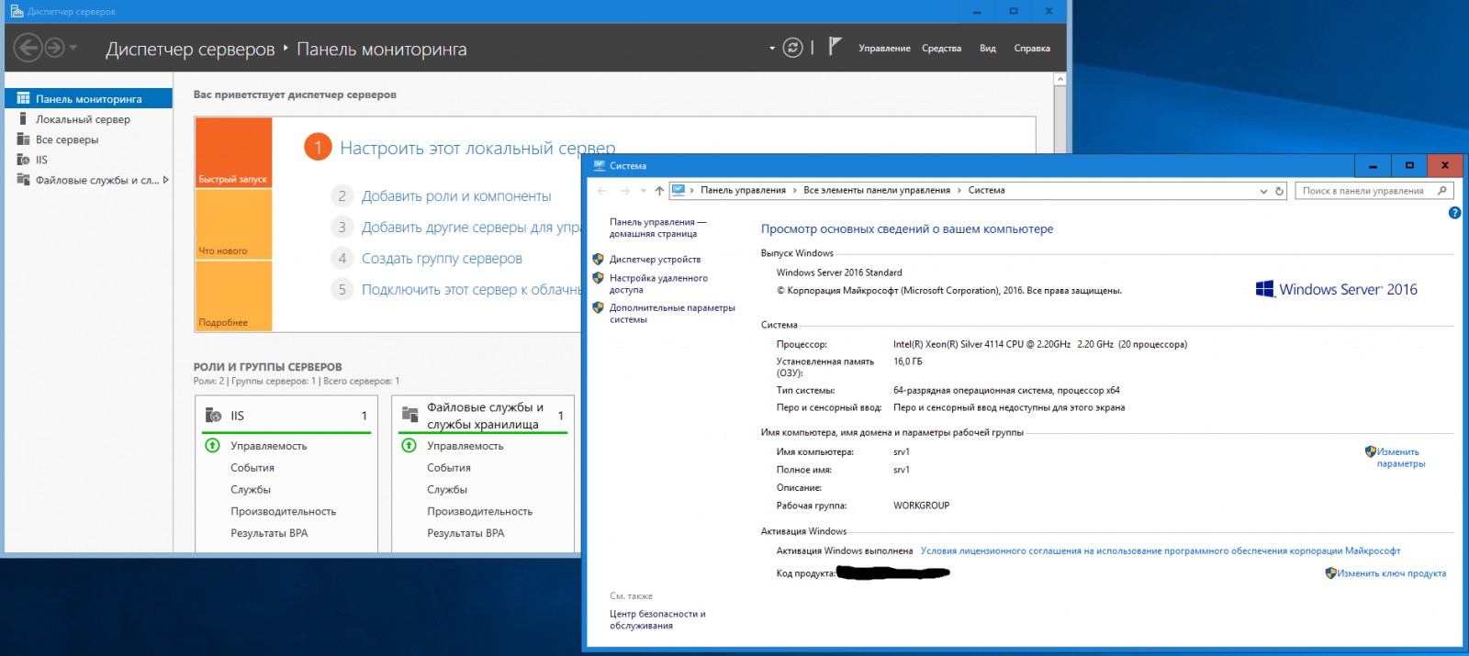
Task: Refresh Server Manager dashboard
Action: 792,48
